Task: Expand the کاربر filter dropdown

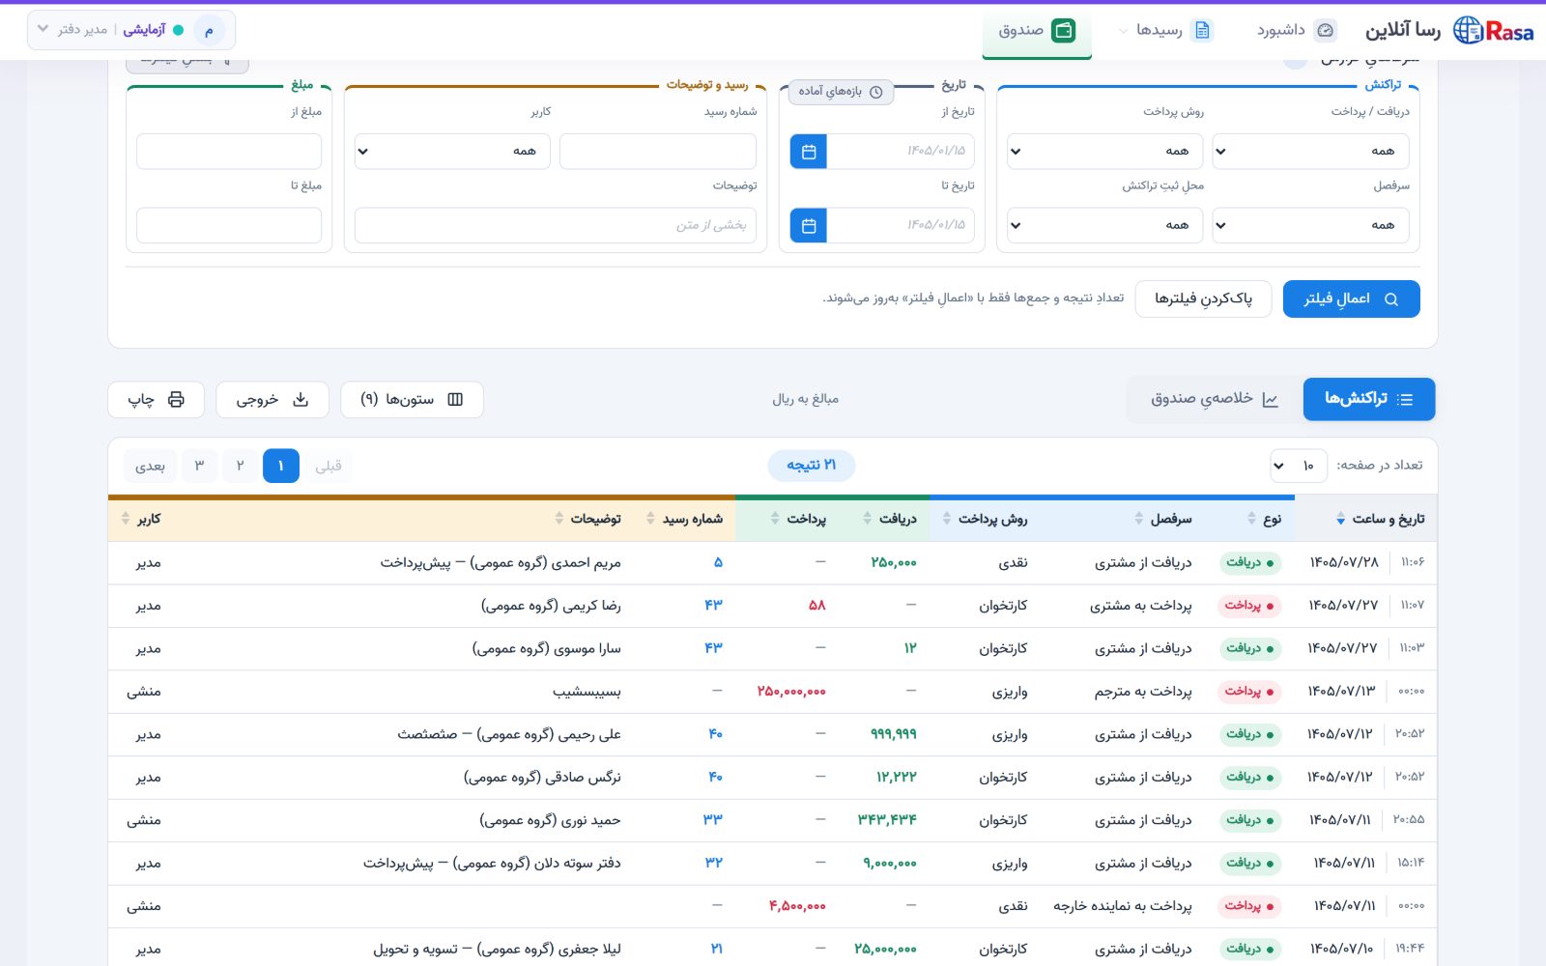Action: 452,152
